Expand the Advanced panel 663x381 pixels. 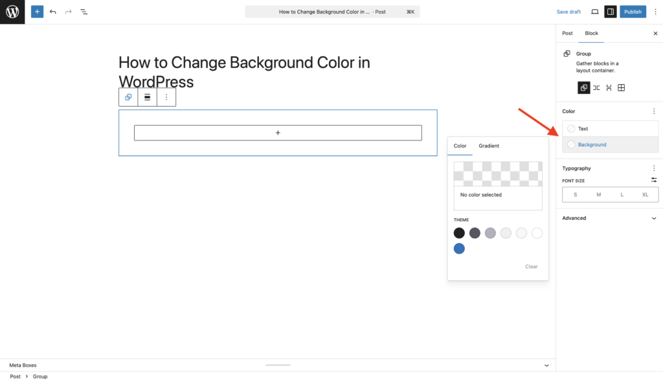[610, 219]
